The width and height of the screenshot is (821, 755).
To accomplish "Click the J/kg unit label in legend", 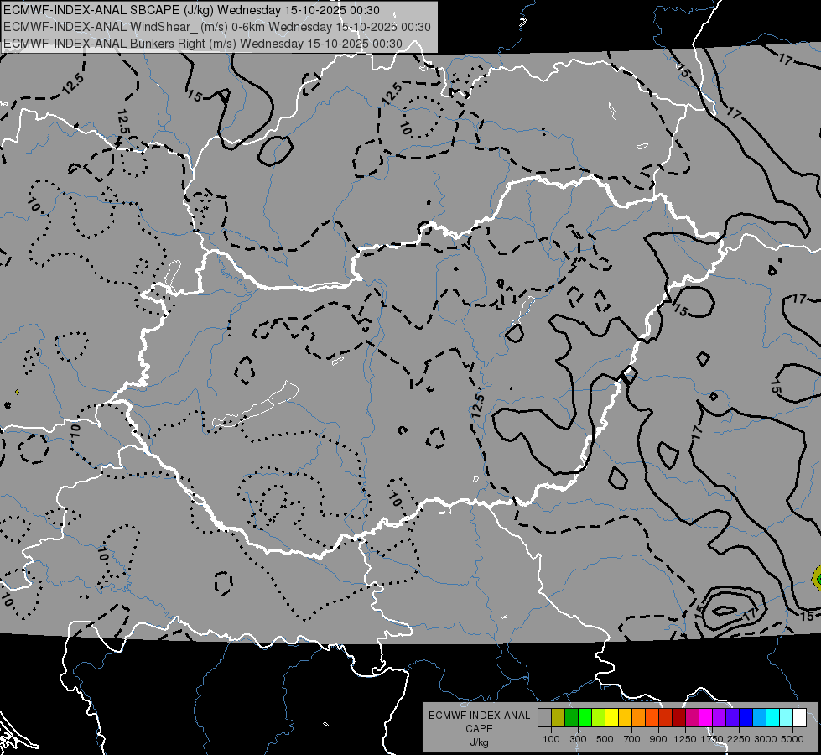I will tap(479, 742).
